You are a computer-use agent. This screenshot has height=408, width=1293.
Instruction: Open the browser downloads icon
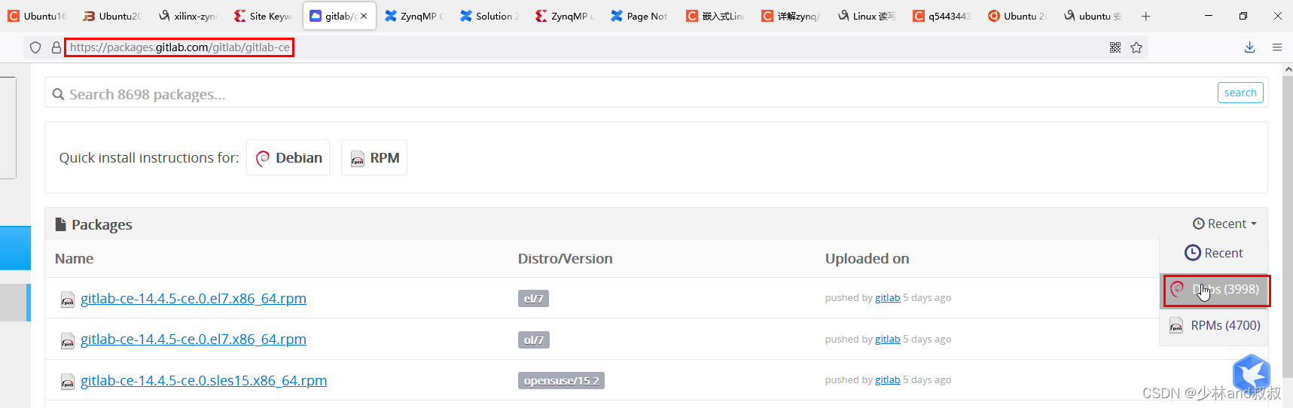[1249, 47]
